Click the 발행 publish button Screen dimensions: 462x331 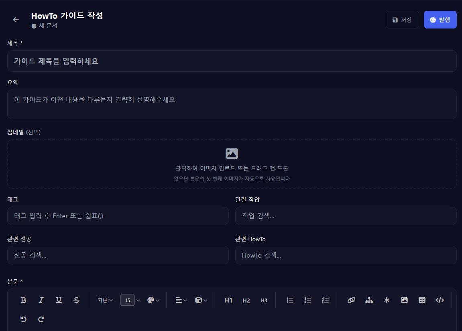click(440, 20)
